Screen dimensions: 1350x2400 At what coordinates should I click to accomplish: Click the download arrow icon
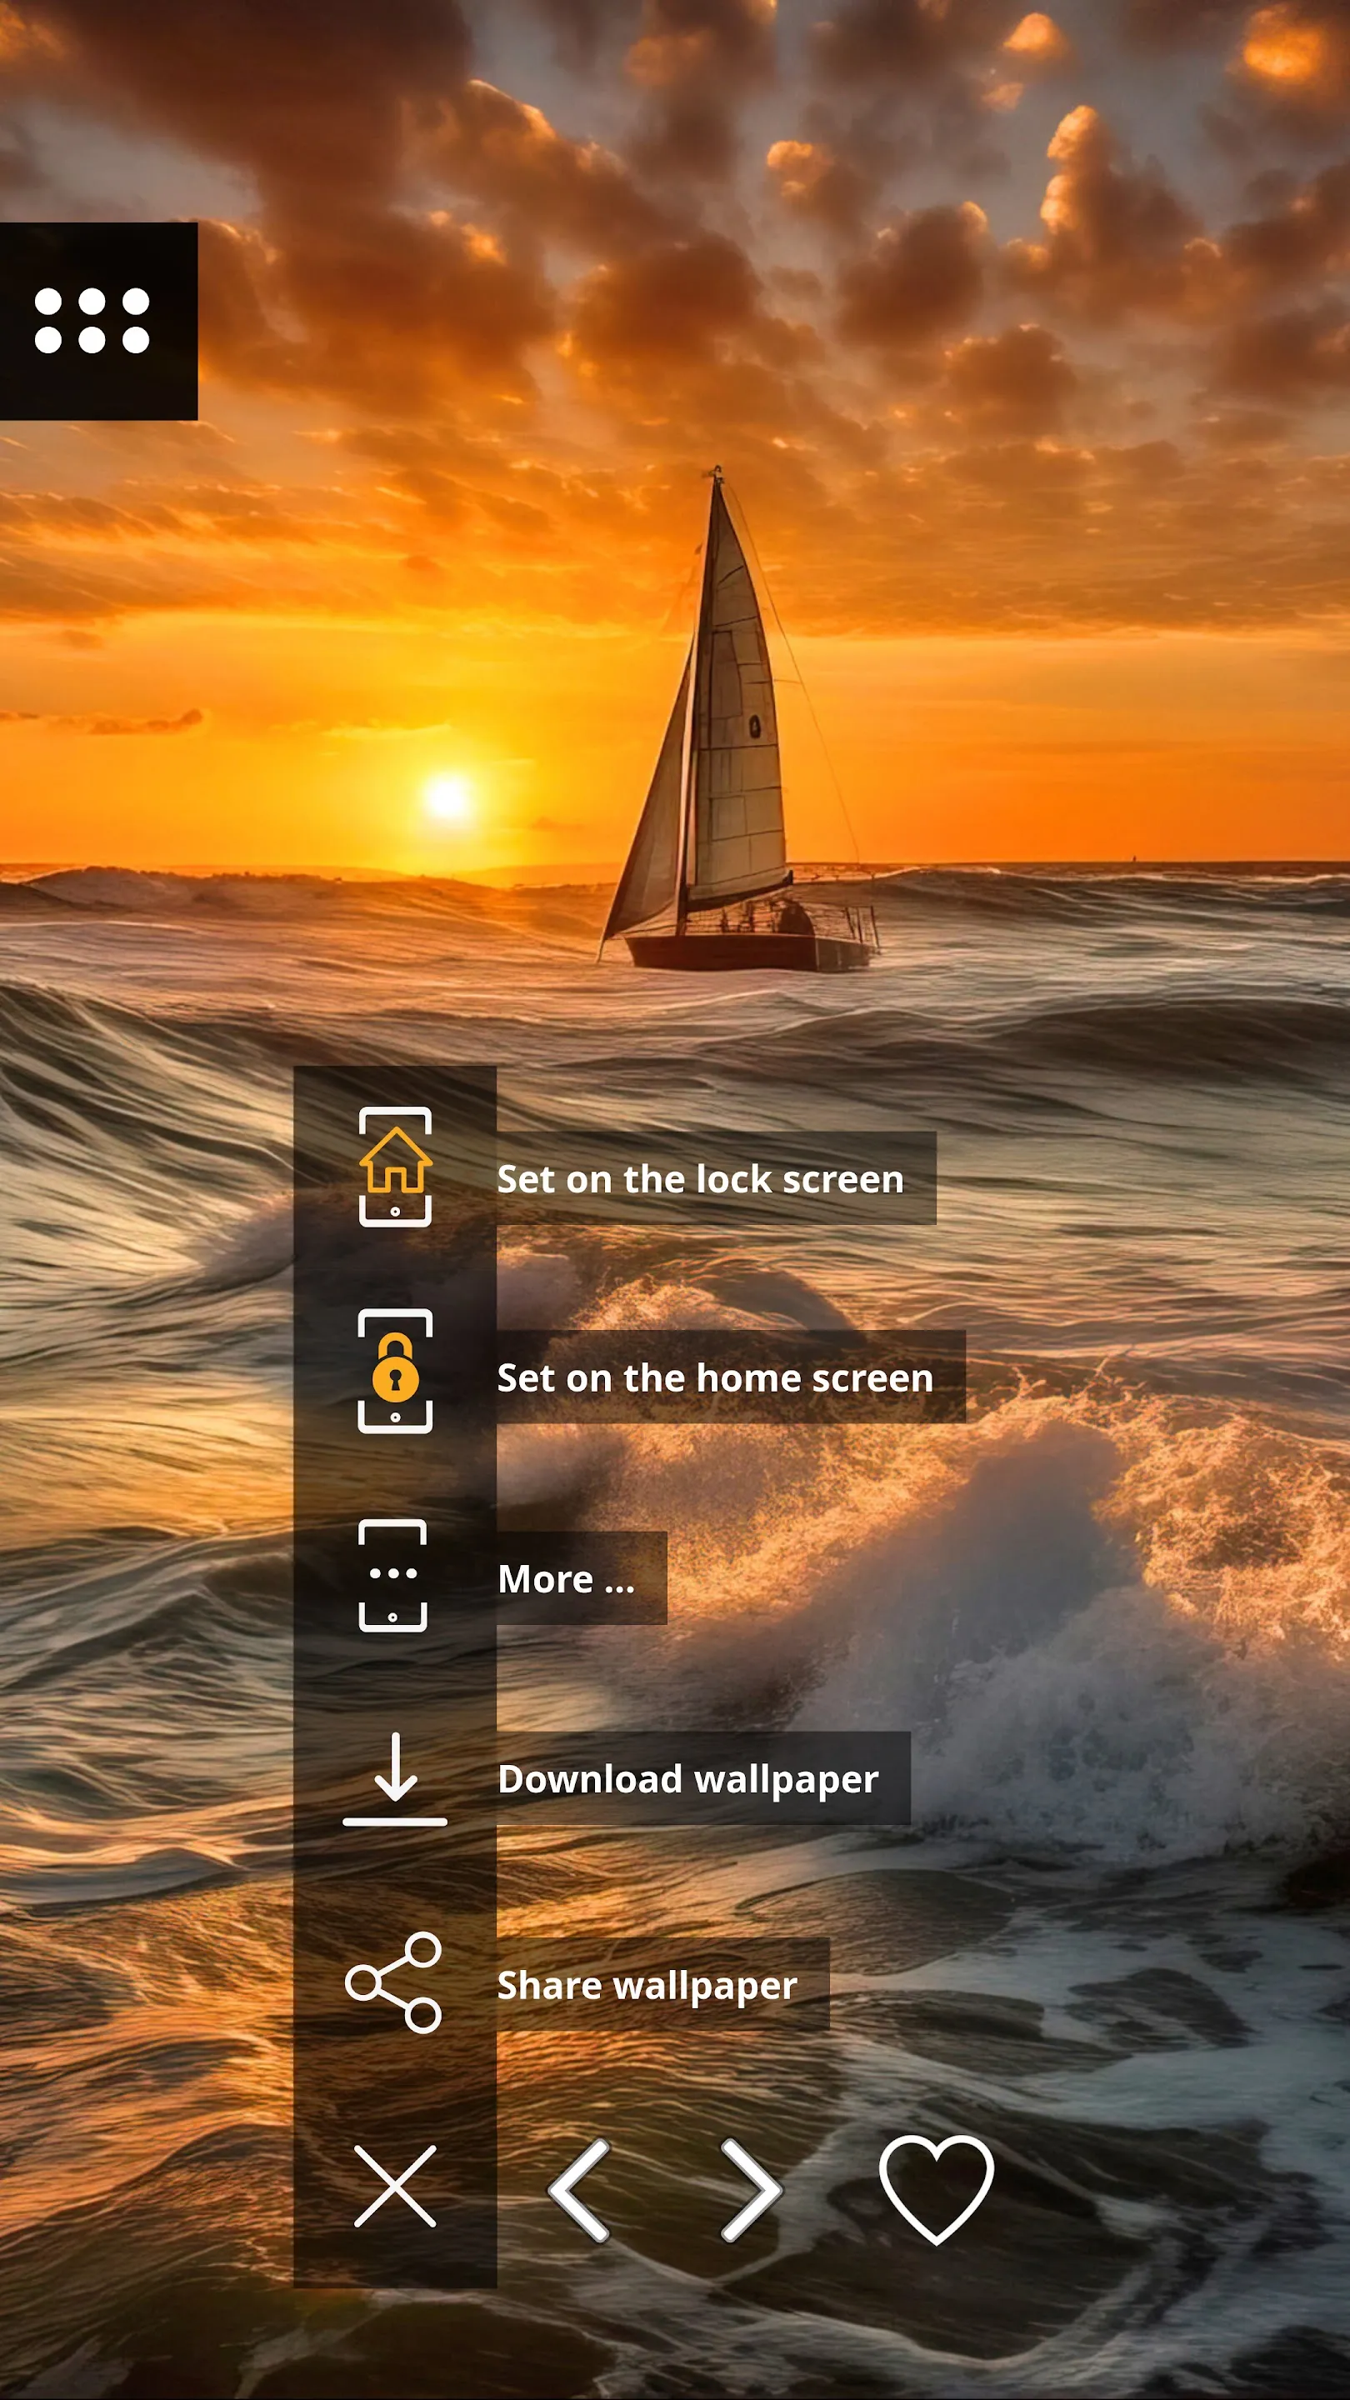point(395,1778)
